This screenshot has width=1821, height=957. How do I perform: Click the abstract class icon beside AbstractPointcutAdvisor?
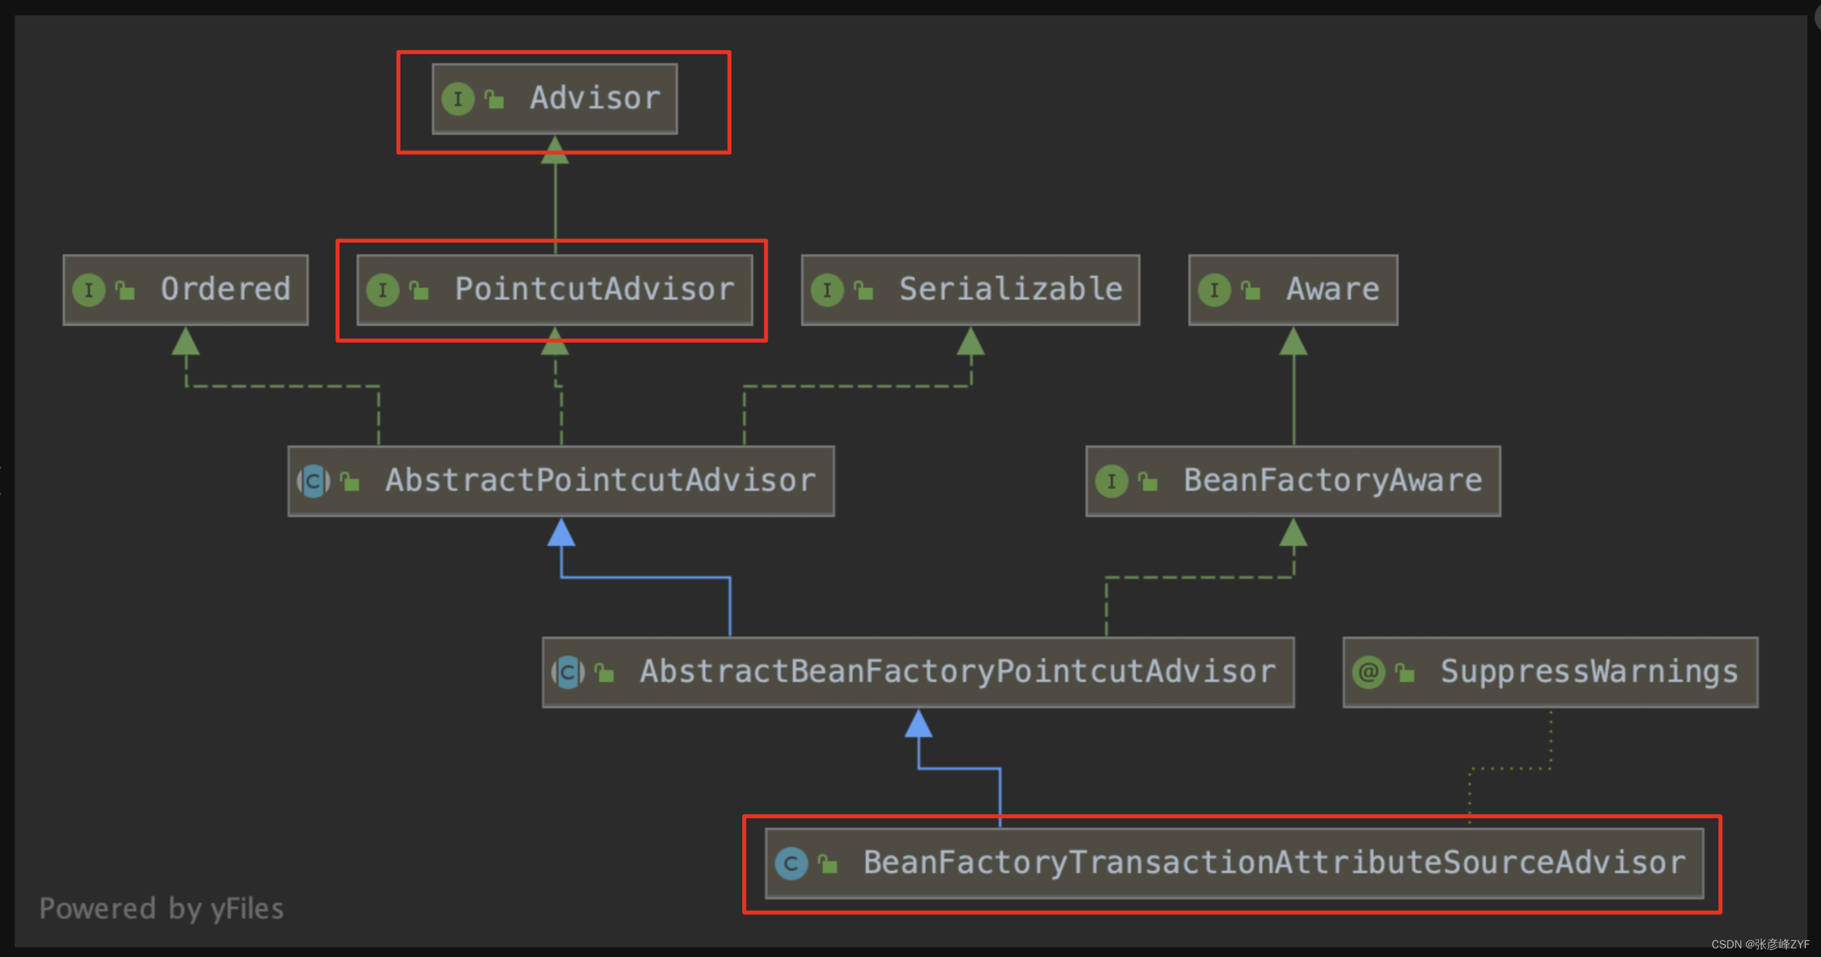pos(314,481)
